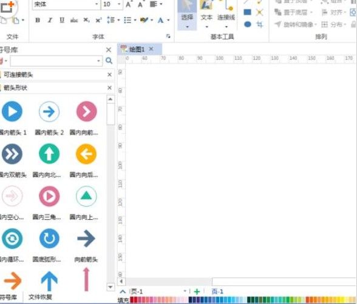This screenshot has width=357, height=304.
Task: Select the 页-1 page tab
Action: (217, 291)
